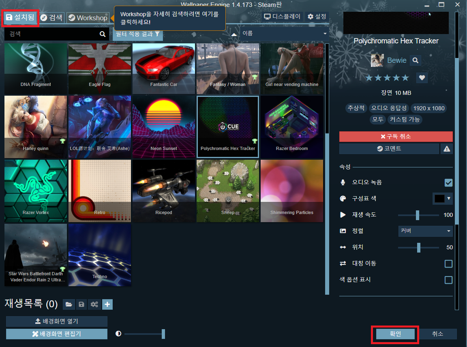Open the 설치됨 (Installed) tab
The image size is (467, 347).
(x=20, y=17)
